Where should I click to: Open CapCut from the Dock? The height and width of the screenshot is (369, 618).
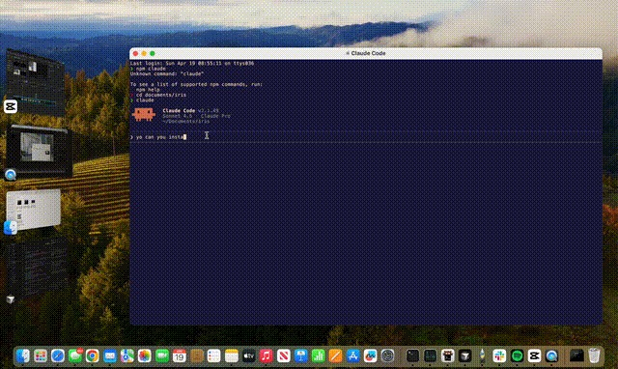(534, 356)
